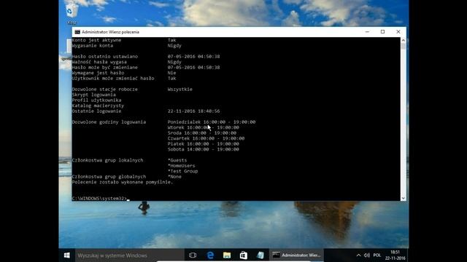This screenshot has width=467, height=262.
Task: Show hidden tray icons chevron
Action: tap(358, 255)
